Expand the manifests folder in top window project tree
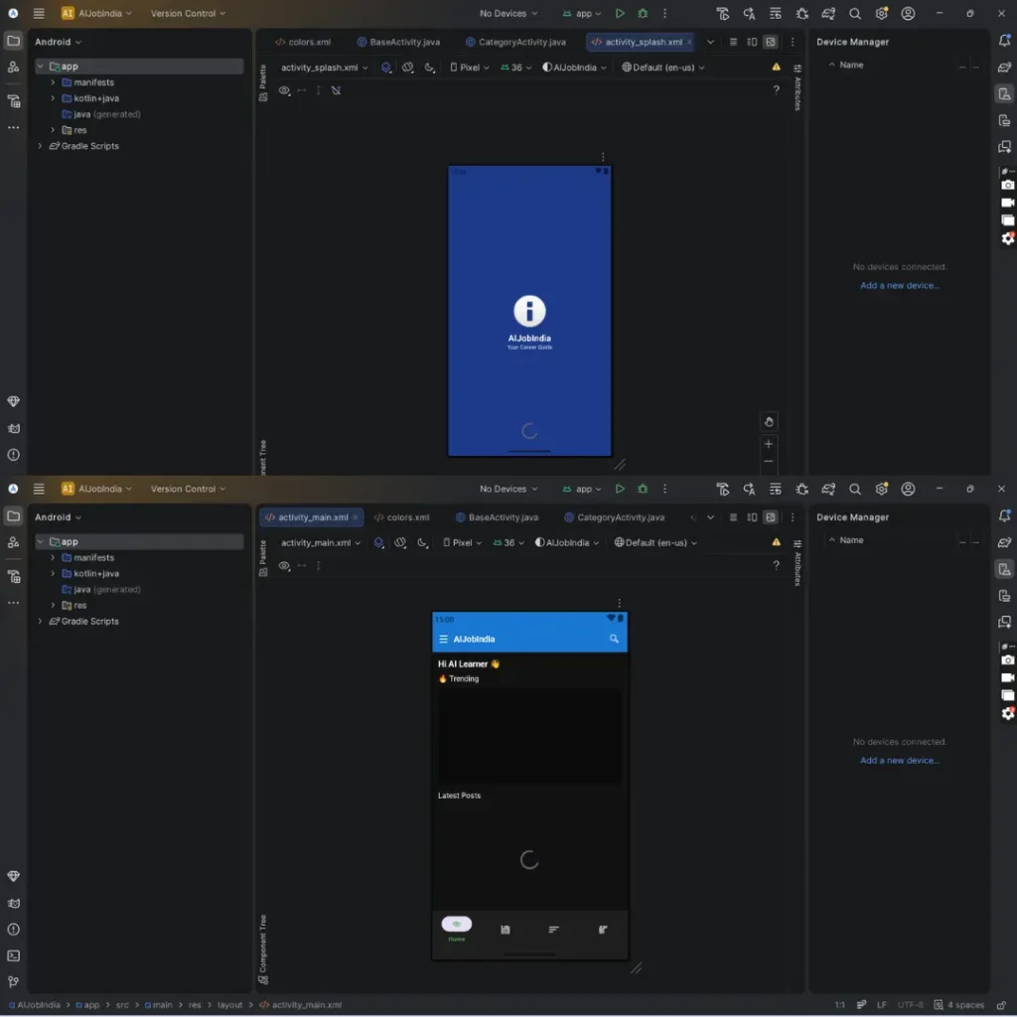Viewport: 1017px width, 1017px height. point(54,82)
